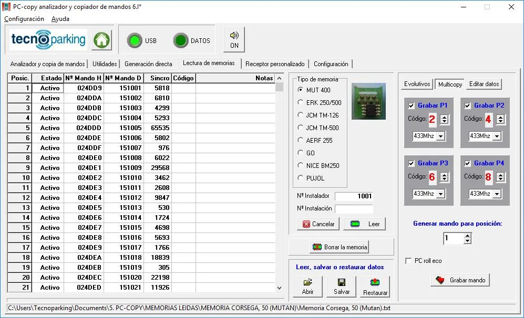This screenshot has width=524, height=318.
Task: Open the P3 433Mhz frequency dropdown
Action: pos(441,194)
